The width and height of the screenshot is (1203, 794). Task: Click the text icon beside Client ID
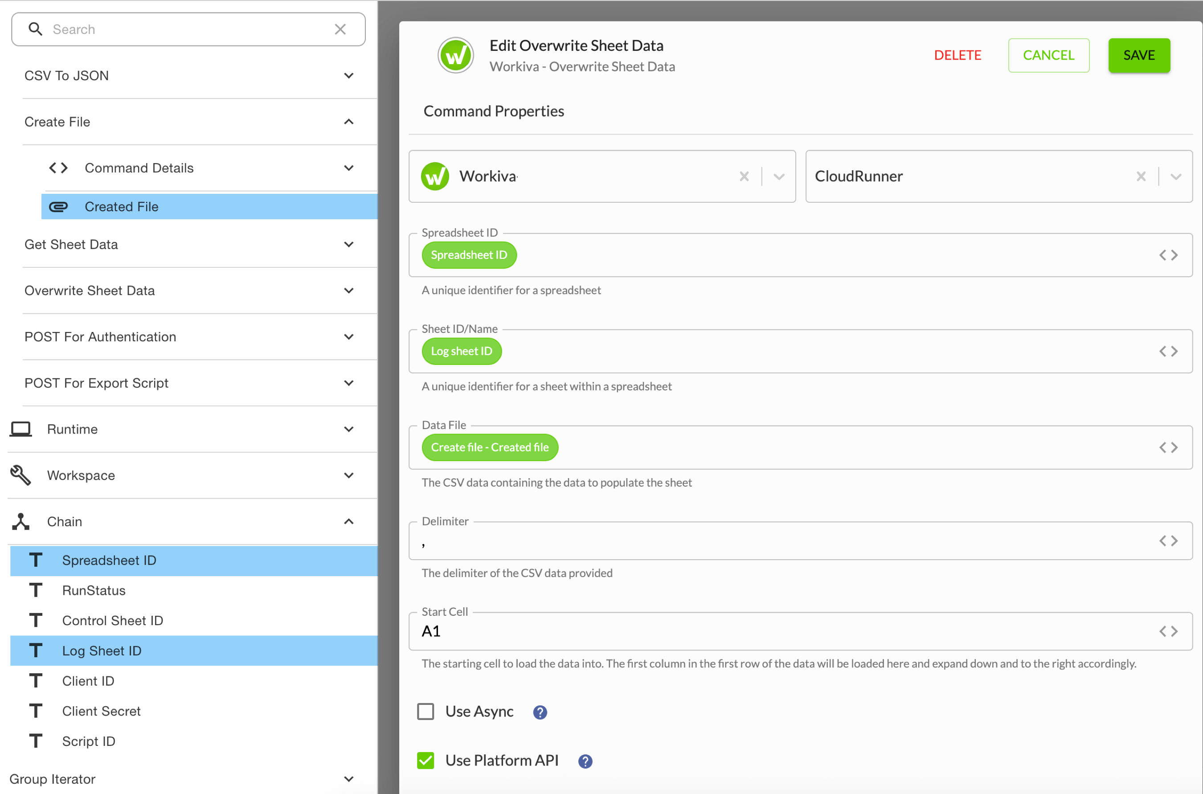(x=36, y=680)
